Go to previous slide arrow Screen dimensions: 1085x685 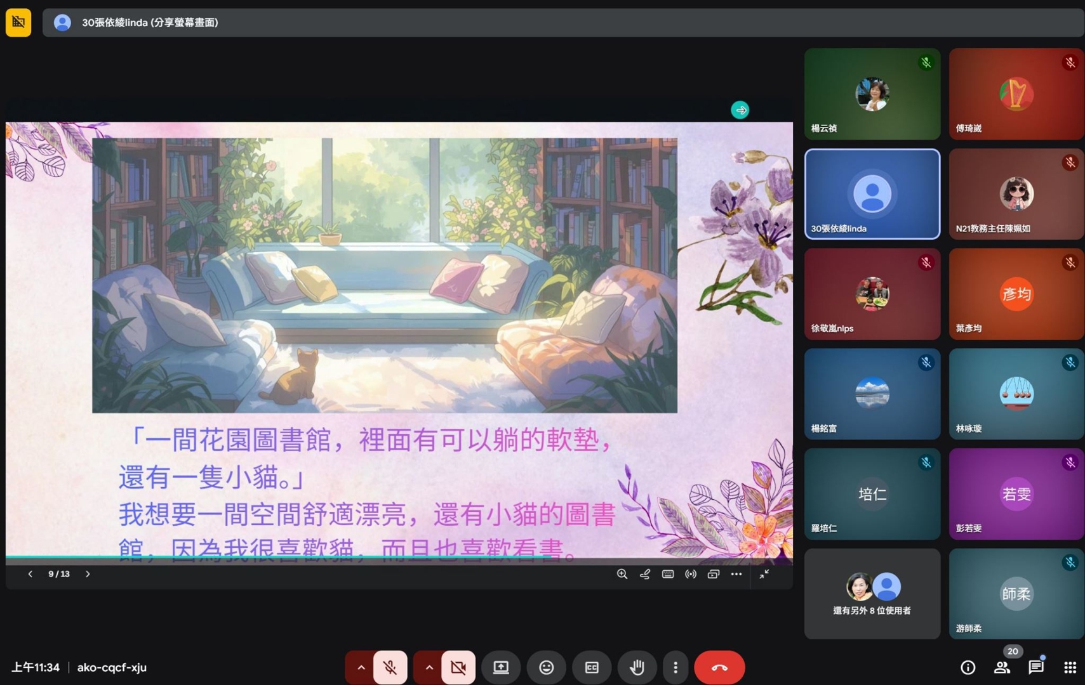[30, 574]
